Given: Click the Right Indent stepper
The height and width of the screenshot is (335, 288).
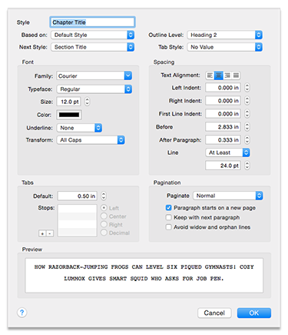Looking at the screenshot, I should (247, 101).
